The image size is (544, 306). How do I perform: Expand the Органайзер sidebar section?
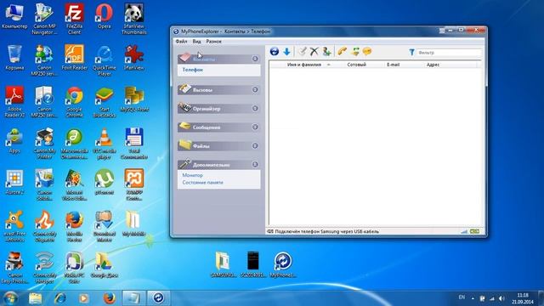tap(255, 108)
